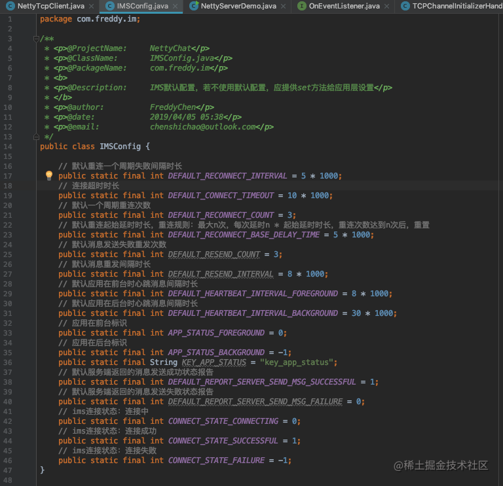Click the fold end marker at line 13
The height and width of the screenshot is (486, 503).
tap(36, 137)
